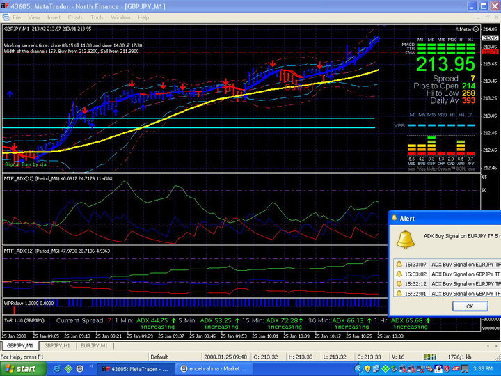Switch to the endehrahma - Market taskbar window
The height and width of the screenshot is (376, 501).
pos(214,369)
